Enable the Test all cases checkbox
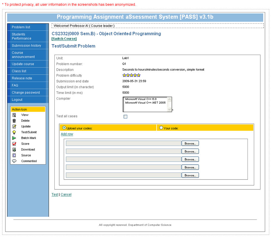Screen dimensions: 272x239 tap(125, 117)
